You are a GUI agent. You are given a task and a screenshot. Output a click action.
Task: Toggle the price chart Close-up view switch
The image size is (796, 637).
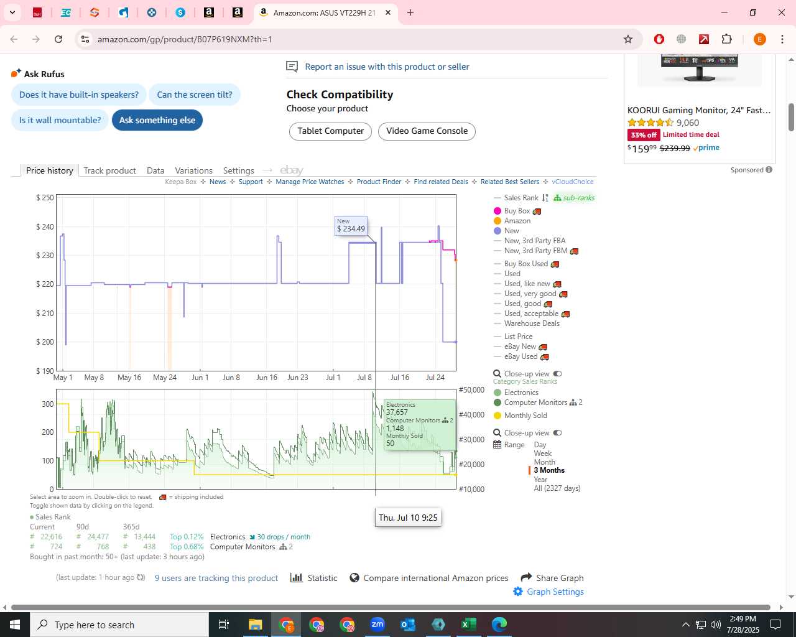click(x=558, y=374)
